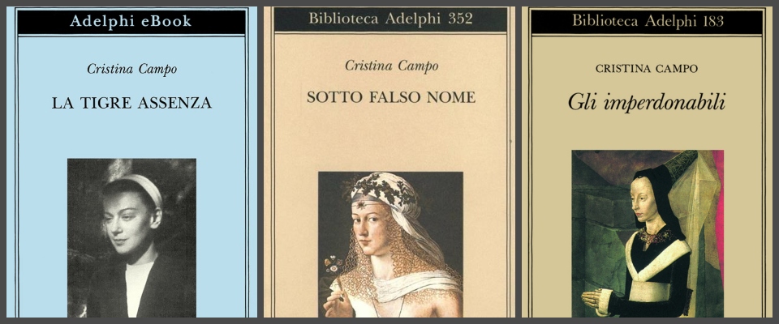779x324 pixels.
Task: Click the Adelphi eBook header banner
Action: click(131, 21)
